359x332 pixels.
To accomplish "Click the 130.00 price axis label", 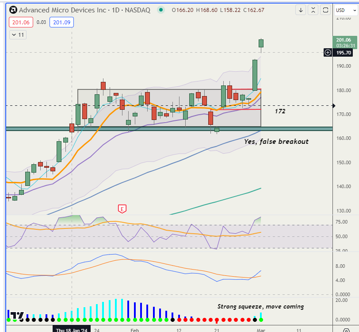I will click(x=344, y=211).
